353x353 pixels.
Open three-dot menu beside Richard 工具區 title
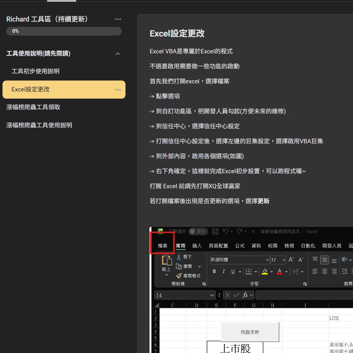point(118,19)
